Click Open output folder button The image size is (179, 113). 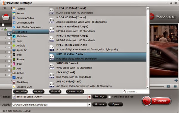[x=115, y=104]
